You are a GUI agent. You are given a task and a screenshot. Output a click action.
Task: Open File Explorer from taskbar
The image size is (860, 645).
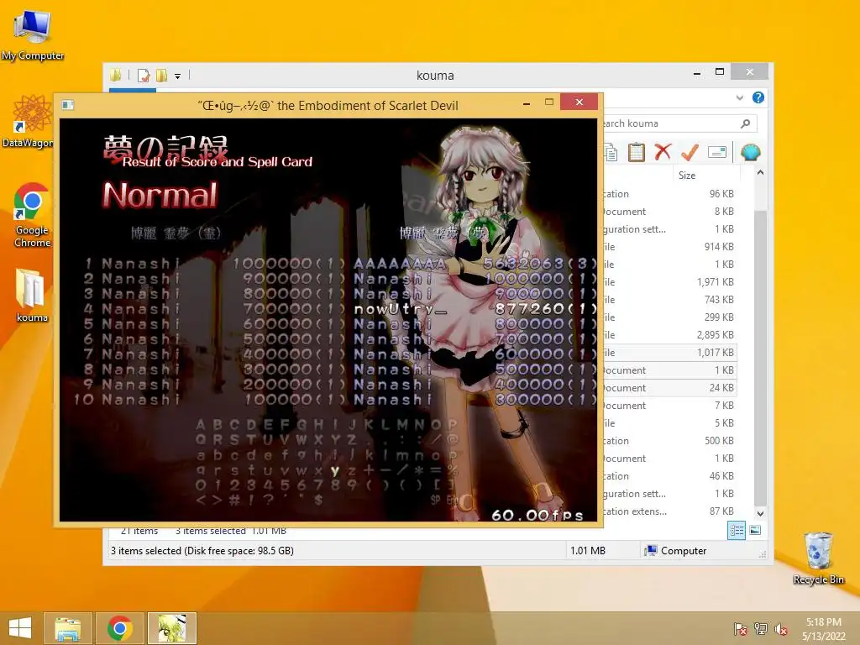[68, 628]
